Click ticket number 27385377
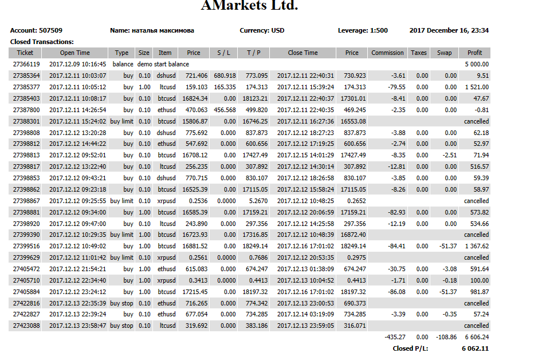 (26, 87)
